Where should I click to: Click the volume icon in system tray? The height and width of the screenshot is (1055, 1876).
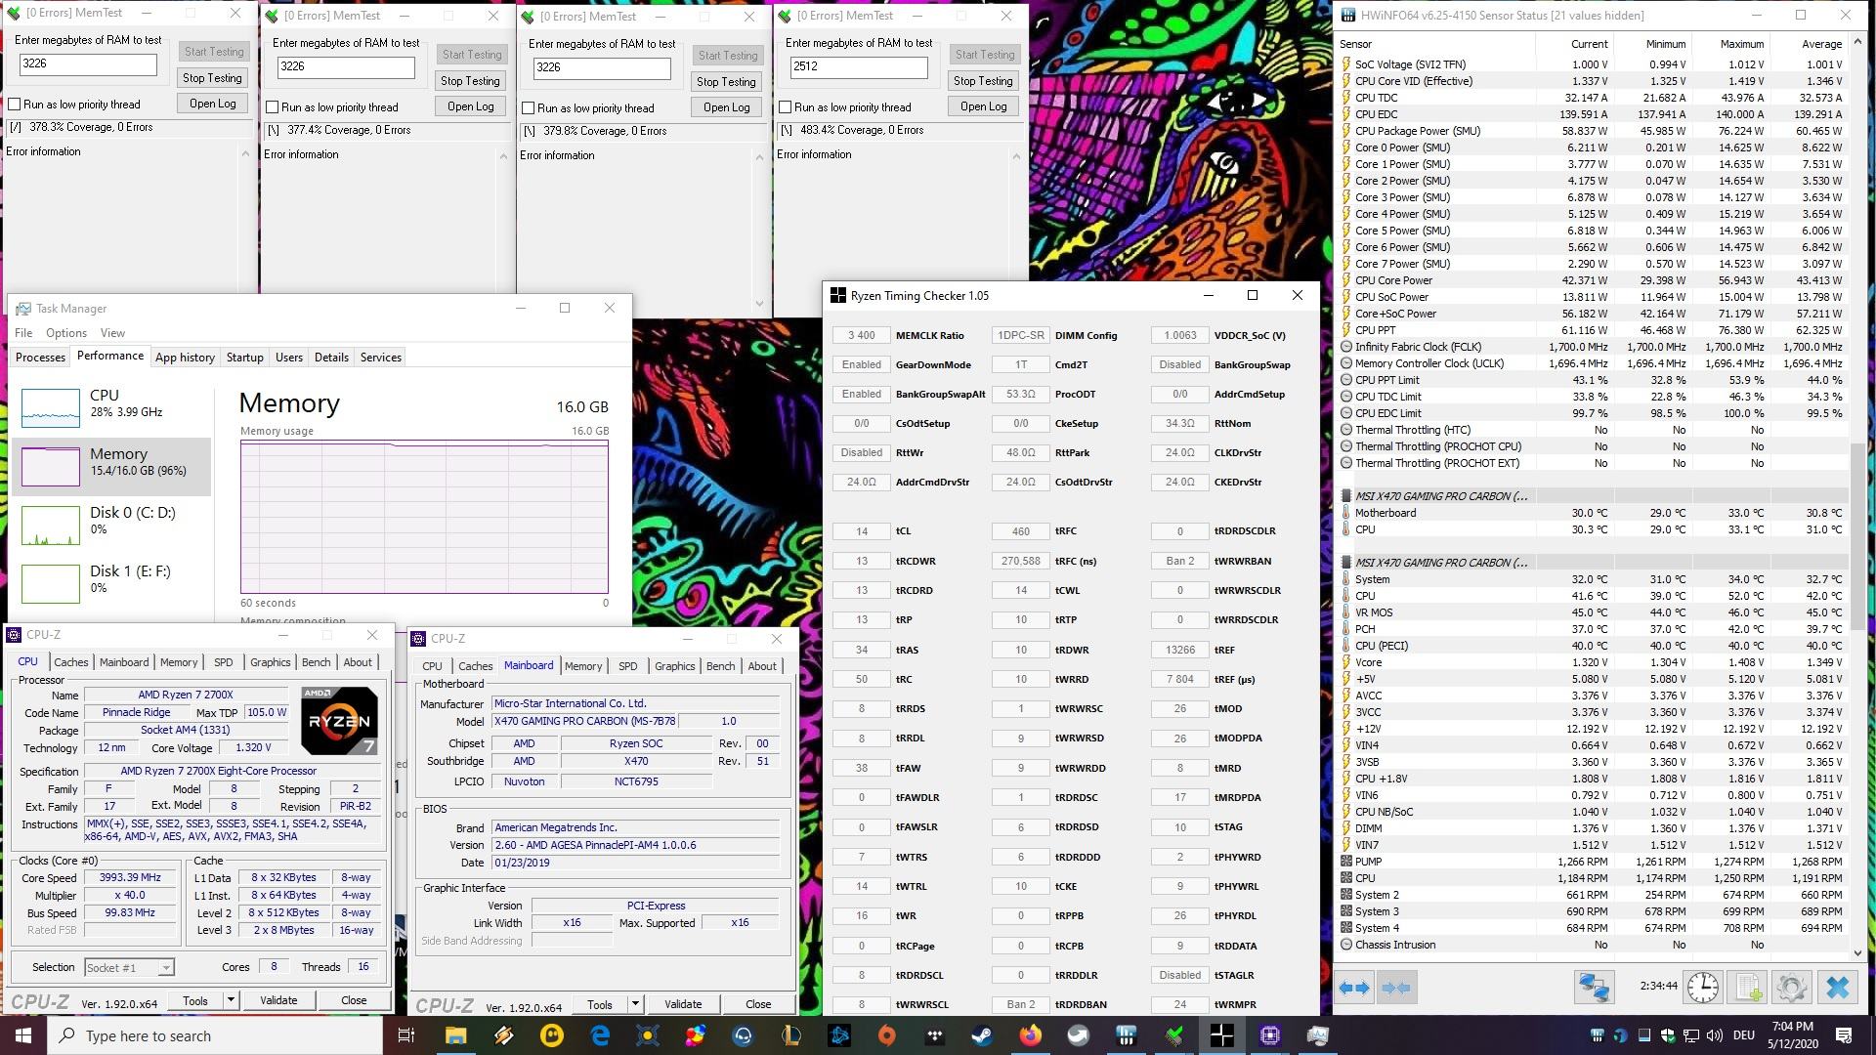click(x=1715, y=1035)
